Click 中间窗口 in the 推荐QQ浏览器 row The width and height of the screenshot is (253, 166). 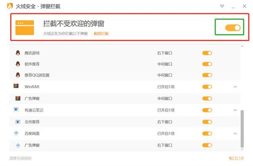(x=165, y=75)
